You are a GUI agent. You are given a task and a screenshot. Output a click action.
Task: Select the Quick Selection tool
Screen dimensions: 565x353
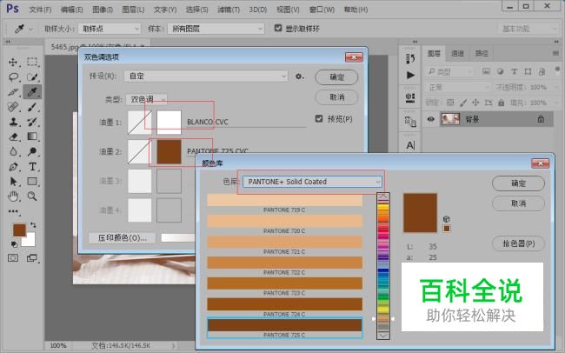coord(32,77)
